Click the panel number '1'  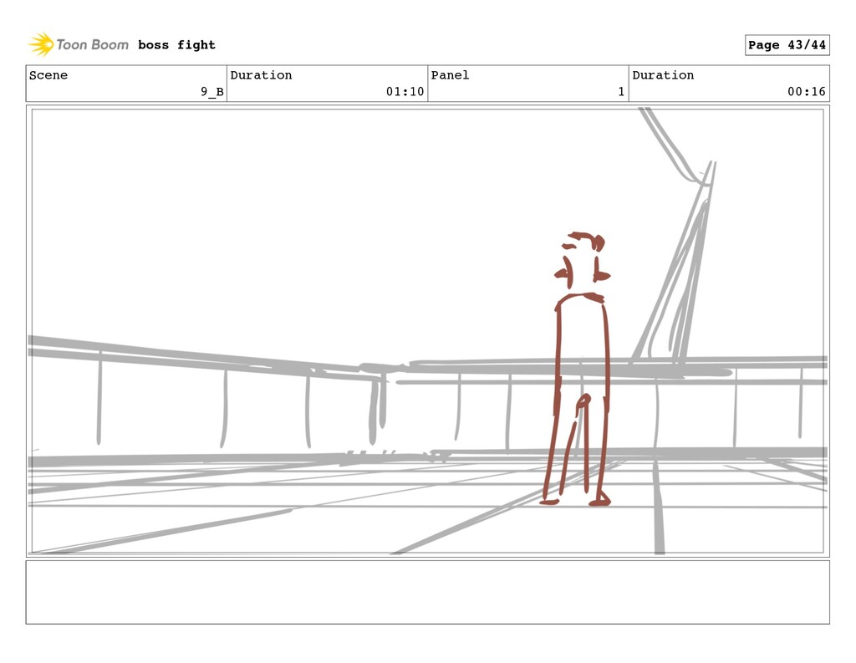(x=621, y=91)
